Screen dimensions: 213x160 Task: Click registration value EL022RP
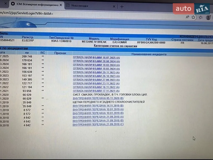pos(28,41)
